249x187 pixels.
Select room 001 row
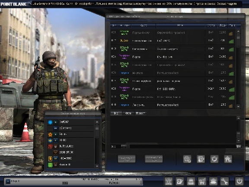(x=173, y=32)
